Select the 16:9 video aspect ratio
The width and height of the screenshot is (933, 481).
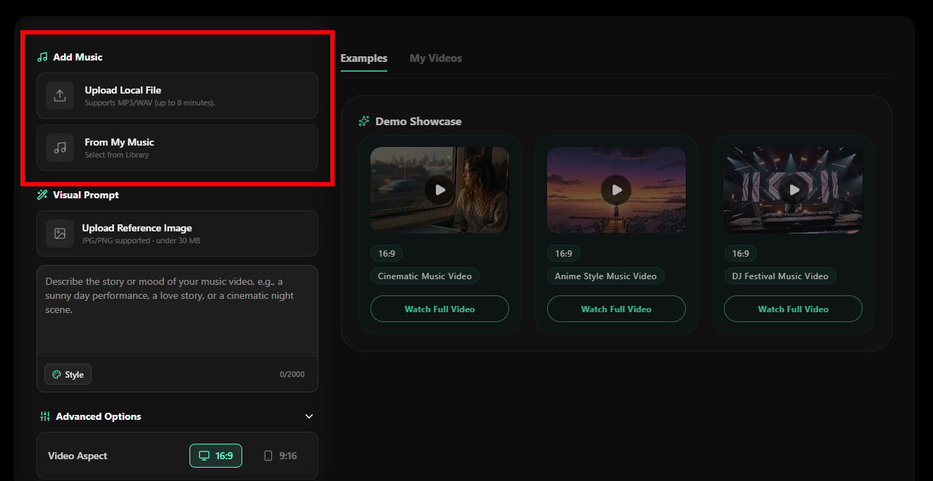215,456
